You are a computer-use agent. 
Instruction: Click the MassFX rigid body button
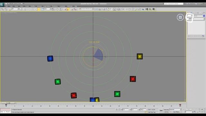[x=139, y=9]
